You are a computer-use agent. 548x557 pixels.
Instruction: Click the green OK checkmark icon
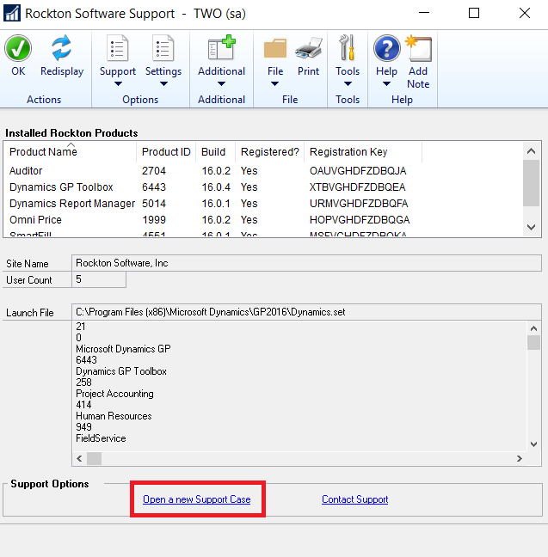click(18, 48)
